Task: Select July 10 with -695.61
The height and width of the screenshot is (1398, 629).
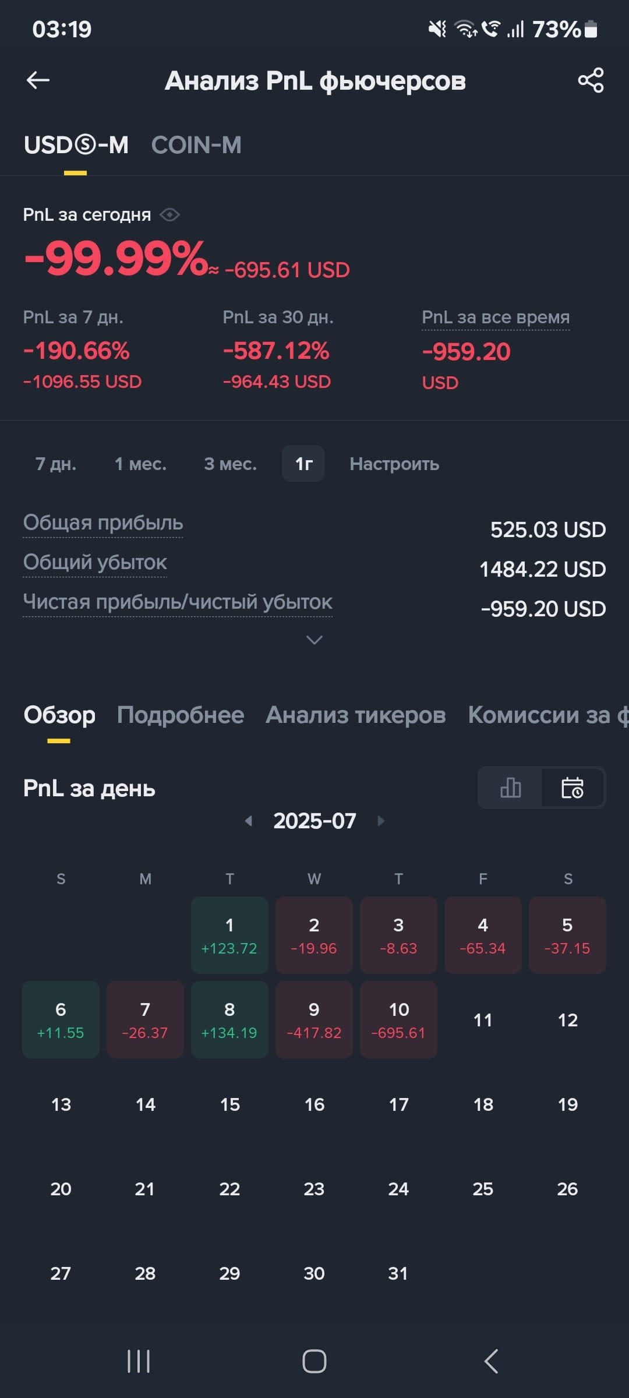Action: pyautogui.click(x=398, y=1019)
